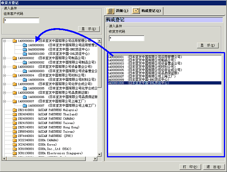Click the yellow folder icon for 2B74440001
The width and height of the screenshot is (227, 172).
click(15, 136)
